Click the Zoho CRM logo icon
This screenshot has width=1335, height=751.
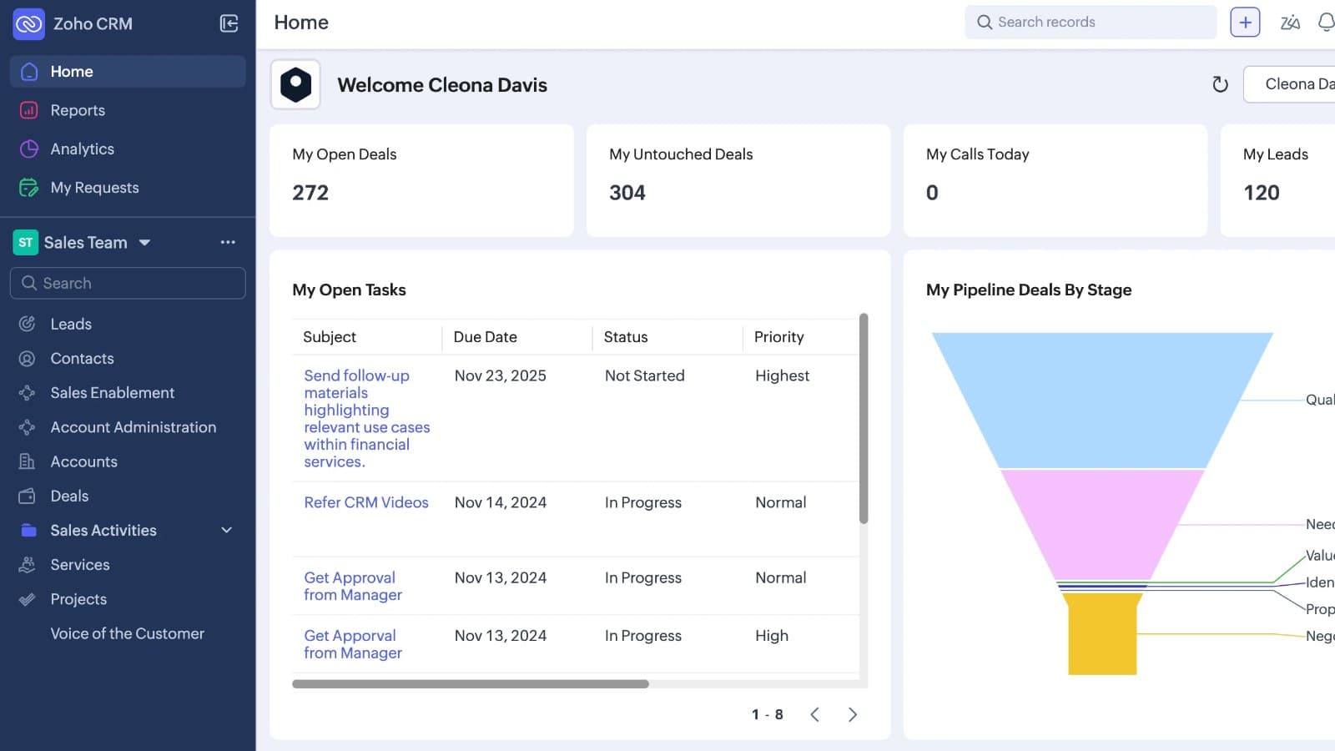28,23
